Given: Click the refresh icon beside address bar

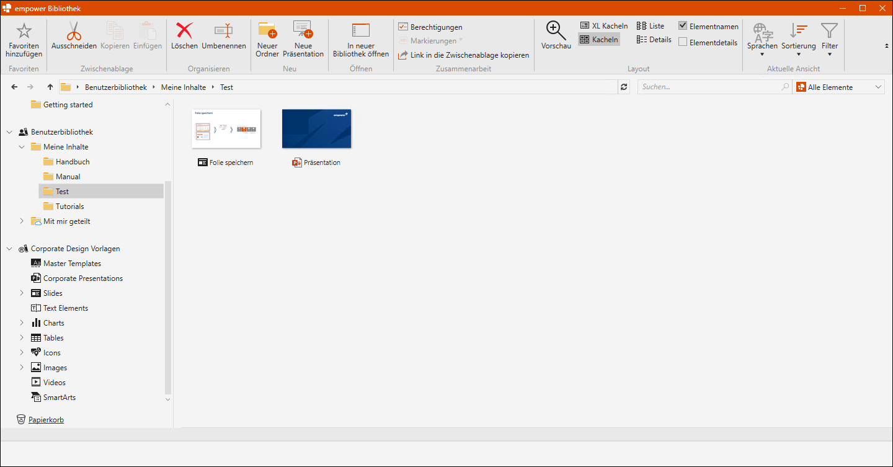Looking at the screenshot, I should click(x=624, y=87).
